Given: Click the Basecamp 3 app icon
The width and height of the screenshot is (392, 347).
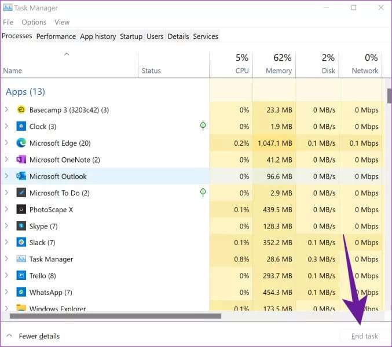Looking at the screenshot, I should pos(21,110).
